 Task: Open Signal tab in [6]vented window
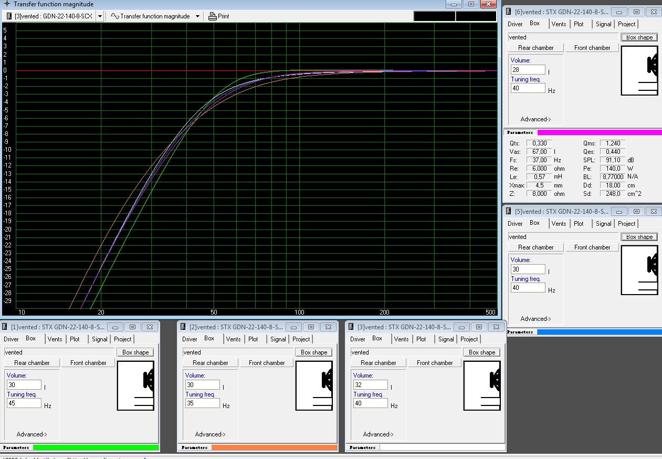click(x=603, y=24)
